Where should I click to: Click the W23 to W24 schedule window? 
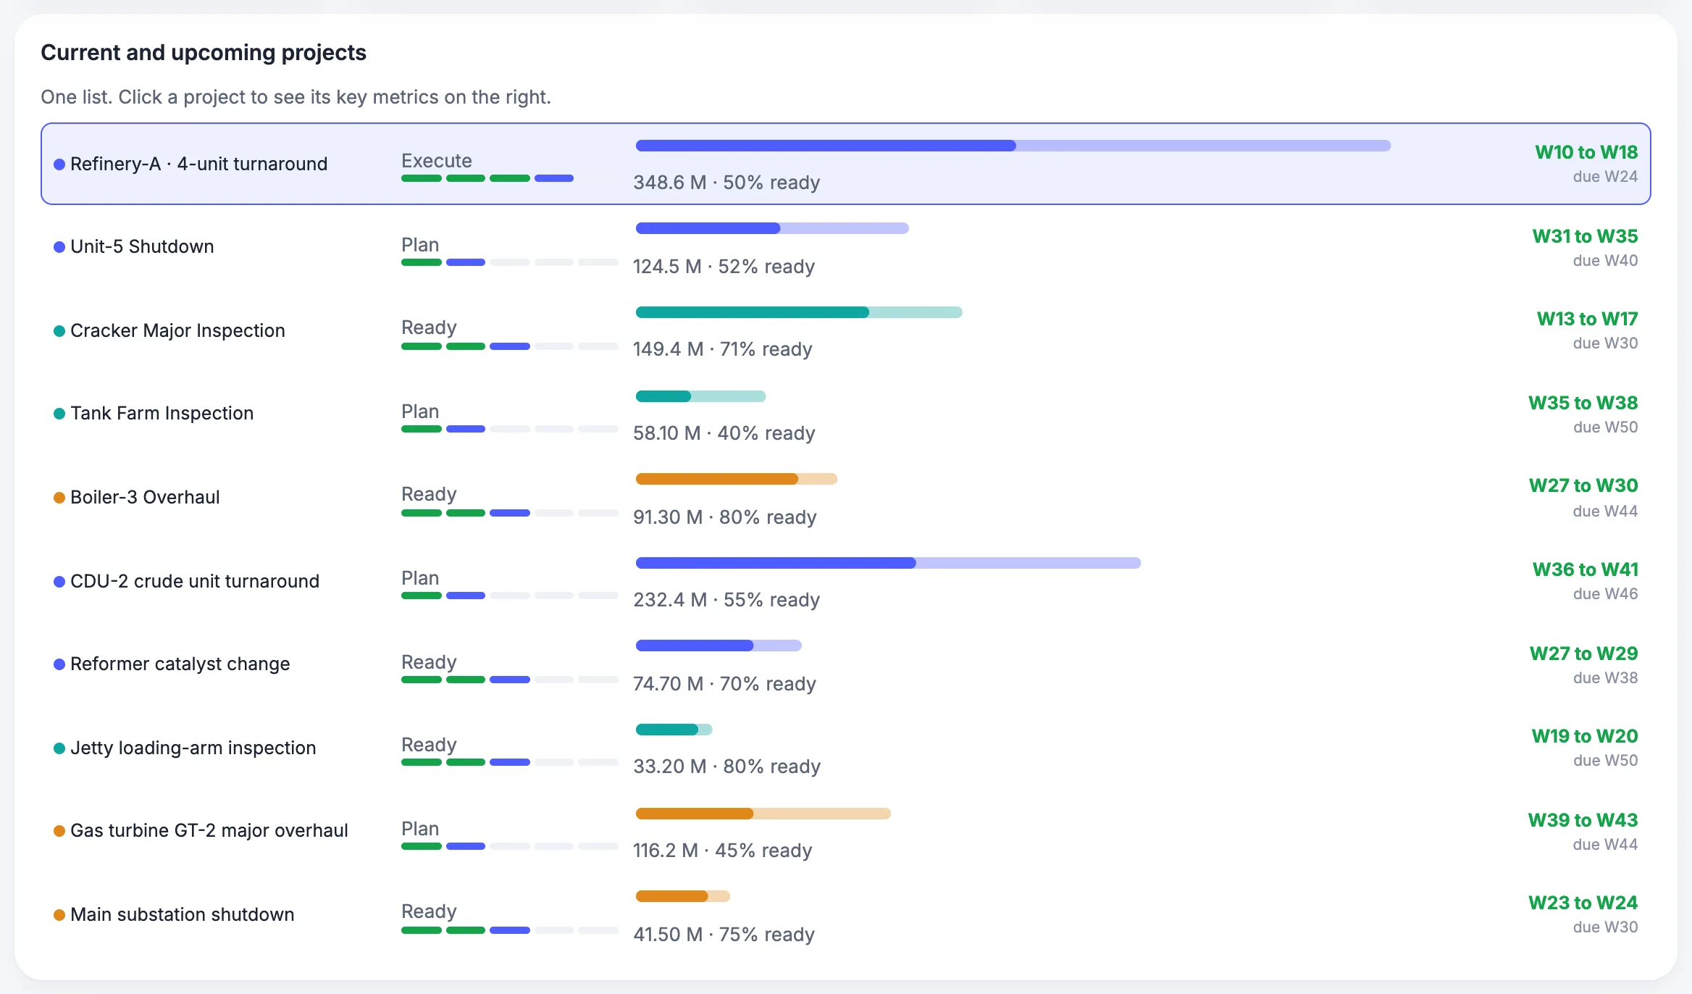tap(1583, 903)
